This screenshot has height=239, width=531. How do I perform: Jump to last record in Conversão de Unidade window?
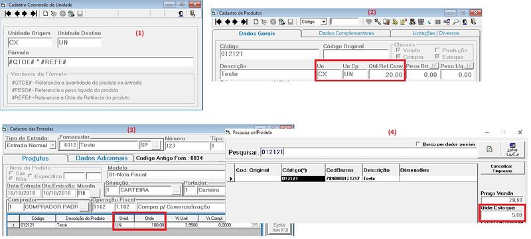(x=34, y=13)
